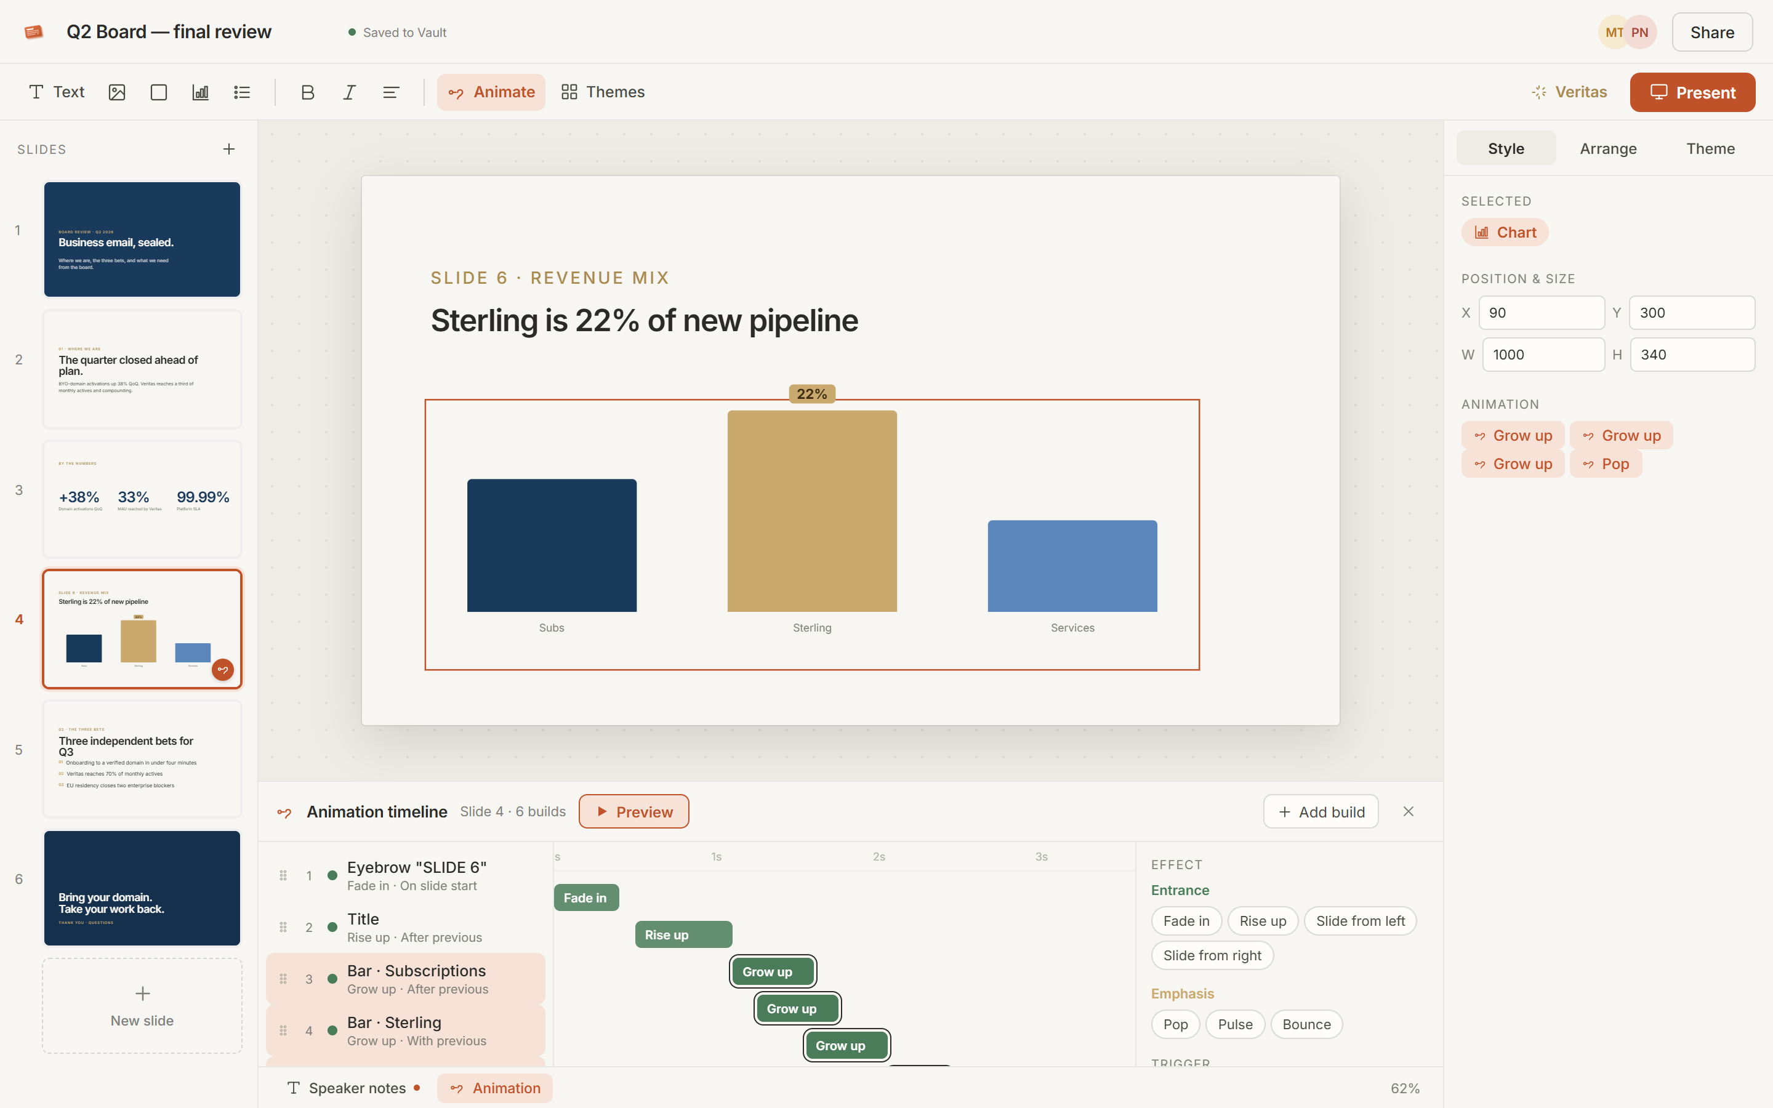The height and width of the screenshot is (1108, 1773).
Task: Choose Slide from right effect
Action: [x=1213, y=955]
